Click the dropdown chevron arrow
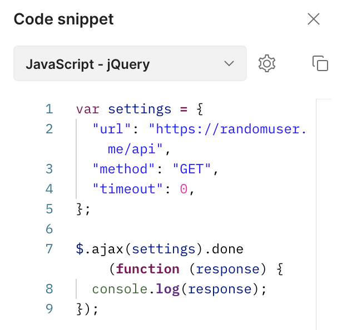This screenshot has width=337, height=330. [229, 63]
